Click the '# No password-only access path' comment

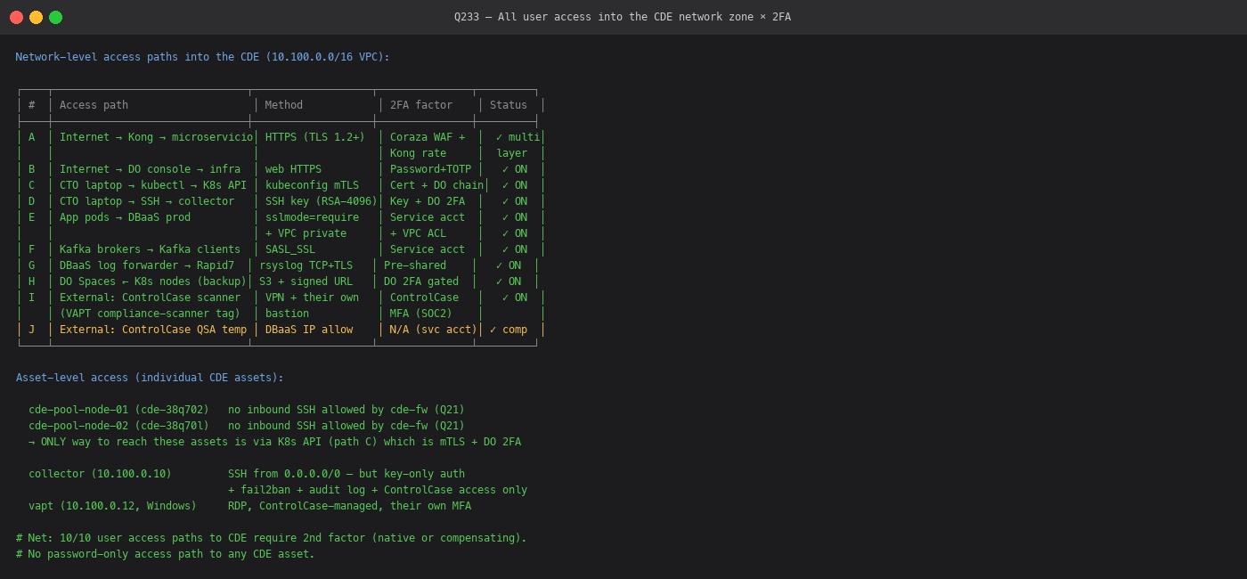point(166,554)
